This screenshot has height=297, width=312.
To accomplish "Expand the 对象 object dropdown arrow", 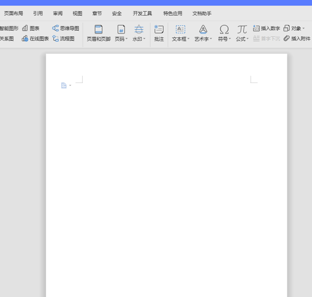I will pos(304,28).
